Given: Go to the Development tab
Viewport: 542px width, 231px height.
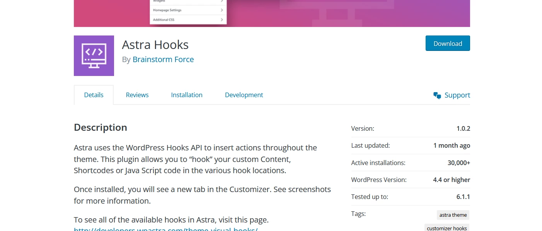Looking at the screenshot, I should (244, 95).
